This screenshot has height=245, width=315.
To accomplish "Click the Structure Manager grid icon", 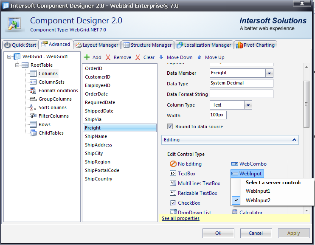I will (x=127, y=45).
